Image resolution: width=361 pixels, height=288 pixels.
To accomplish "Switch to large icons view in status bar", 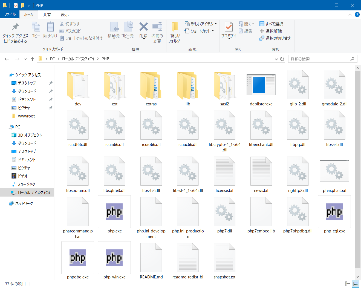I will coord(356,284).
